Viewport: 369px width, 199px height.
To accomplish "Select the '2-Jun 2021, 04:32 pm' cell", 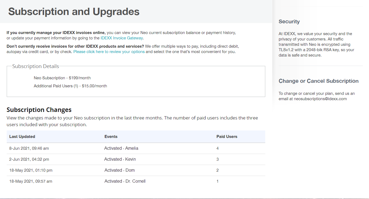I will pyautogui.click(x=29, y=159).
